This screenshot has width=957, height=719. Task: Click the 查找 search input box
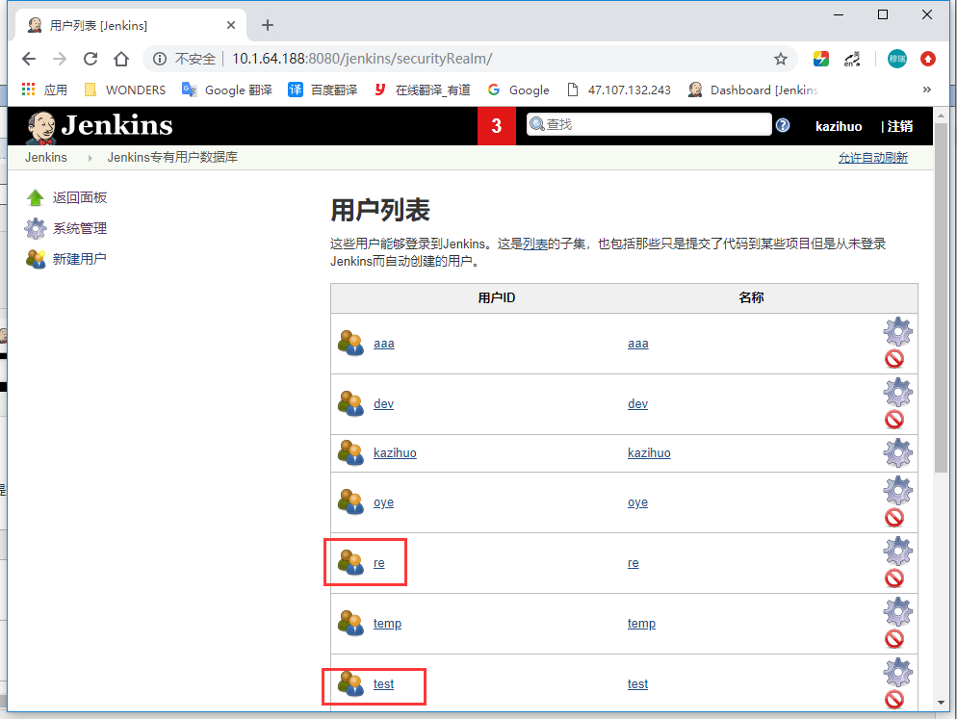649,124
